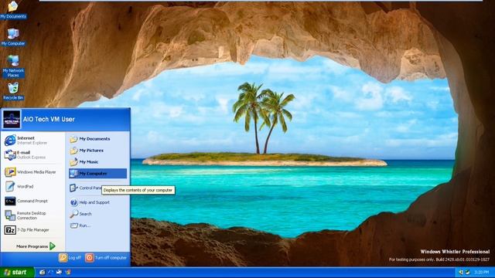This screenshot has height=278, width=495.
Task: Click the AIO Tech VM User name
Action: 49,120
